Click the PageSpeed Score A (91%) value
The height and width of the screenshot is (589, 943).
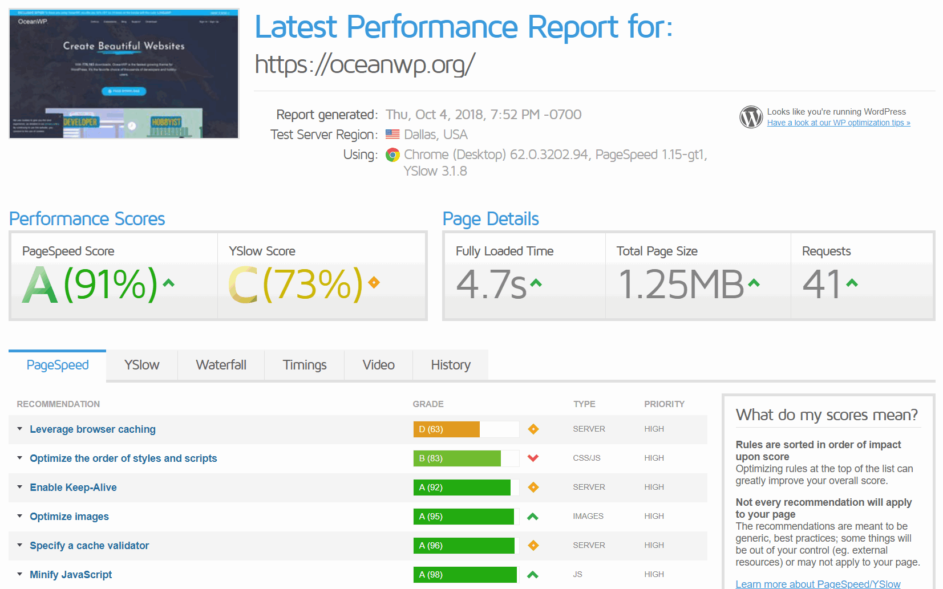[90, 284]
